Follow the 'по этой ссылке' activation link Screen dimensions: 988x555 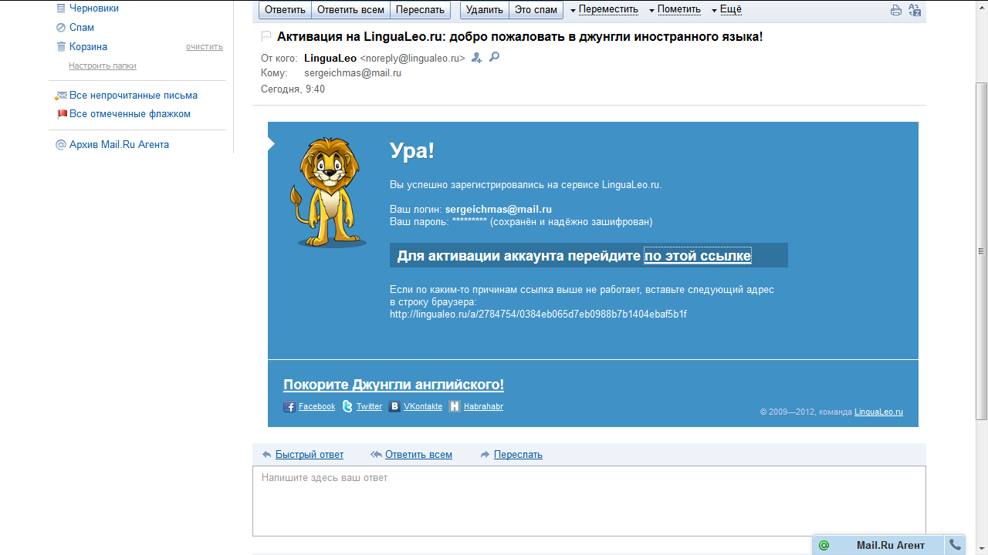pos(698,256)
